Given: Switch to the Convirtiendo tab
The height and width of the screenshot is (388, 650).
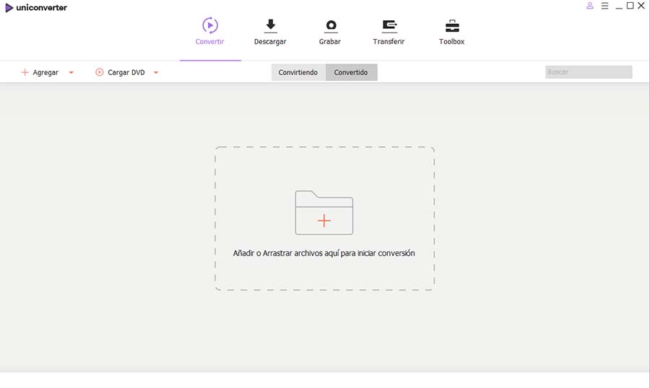Looking at the screenshot, I should 298,72.
